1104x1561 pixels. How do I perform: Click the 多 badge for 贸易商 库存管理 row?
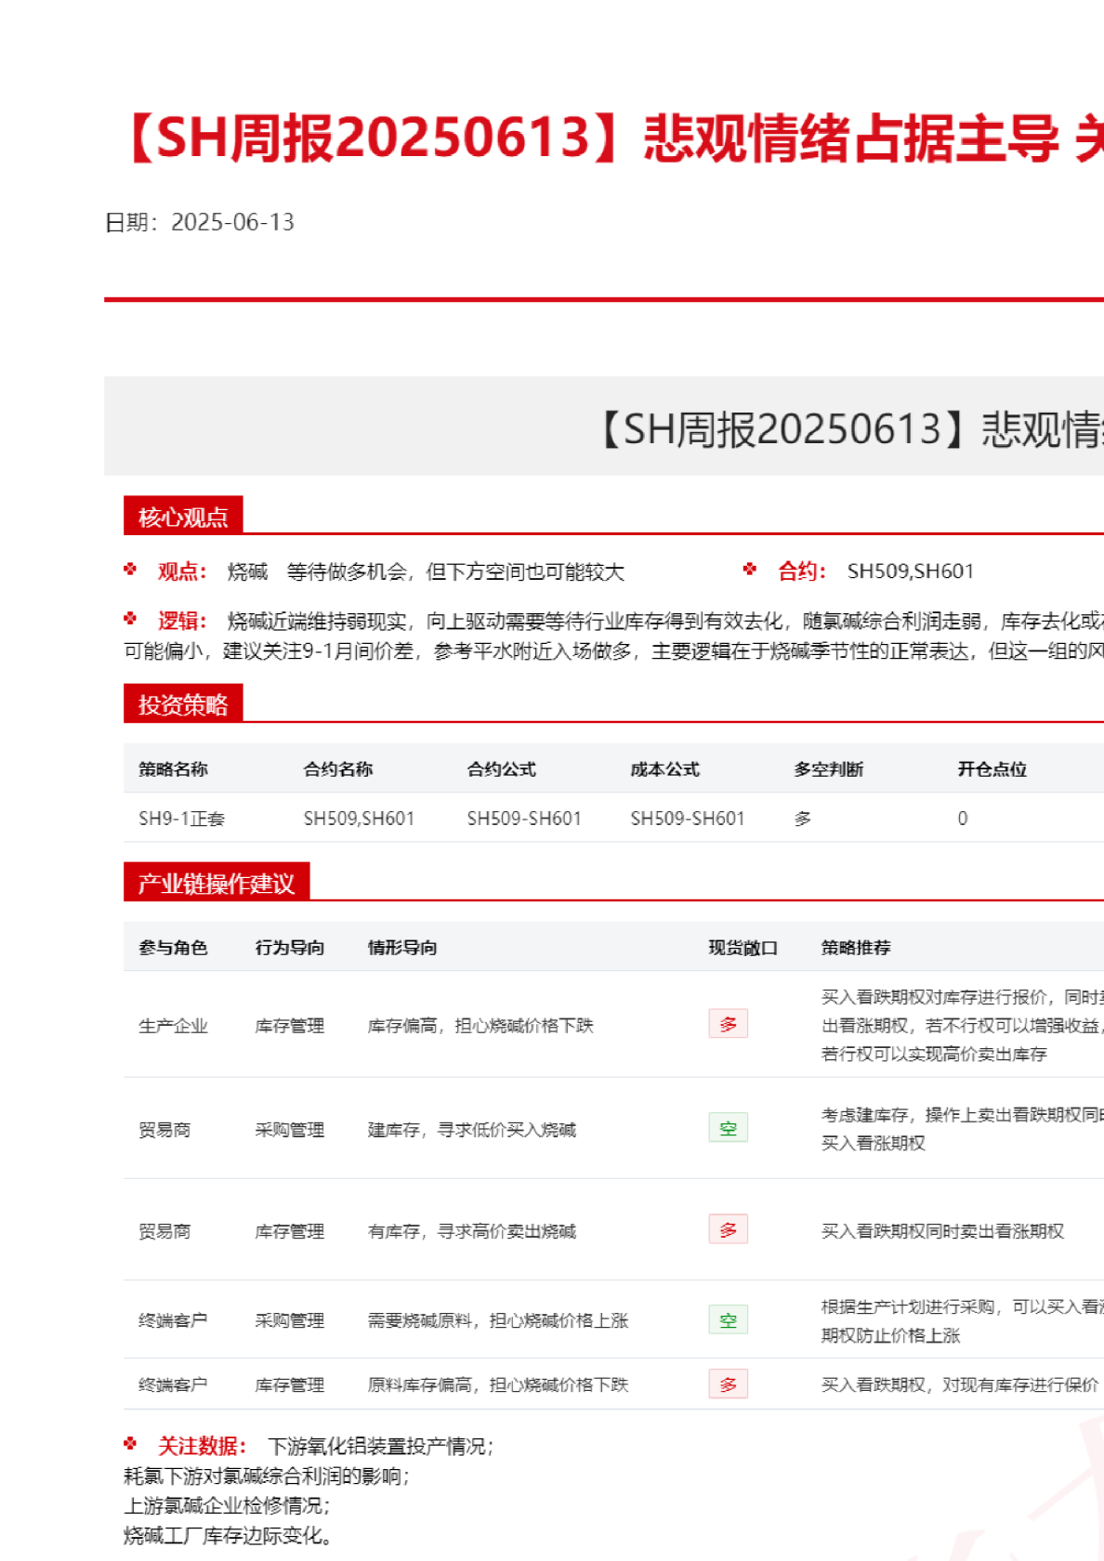pyautogui.click(x=728, y=1229)
